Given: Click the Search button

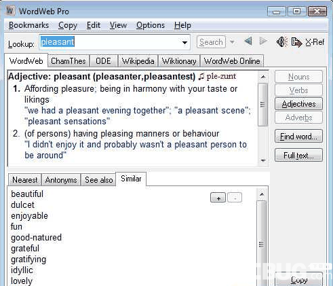Looking at the screenshot, I should [x=211, y=42].
